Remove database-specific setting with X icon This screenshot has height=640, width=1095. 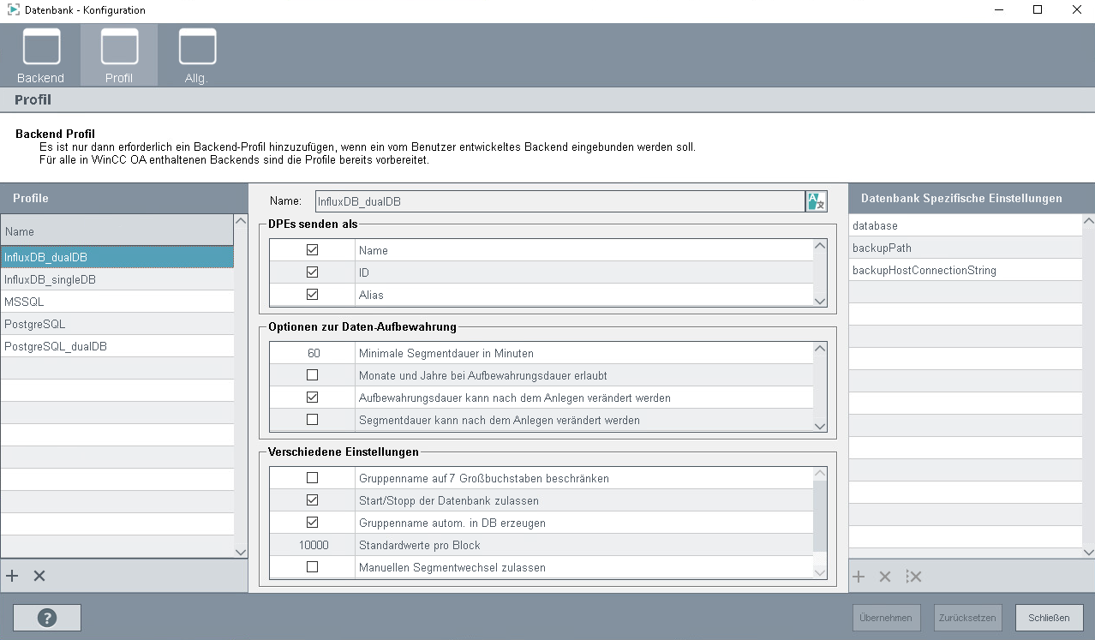886,577
